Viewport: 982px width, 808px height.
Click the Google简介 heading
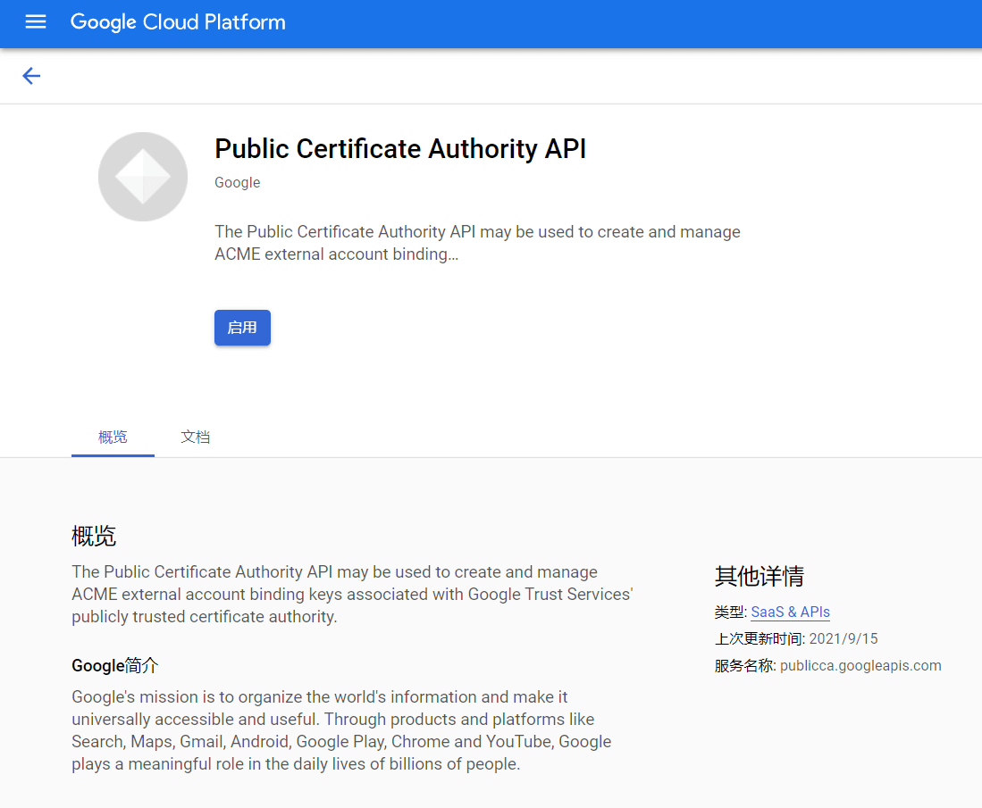coord(115,665)
